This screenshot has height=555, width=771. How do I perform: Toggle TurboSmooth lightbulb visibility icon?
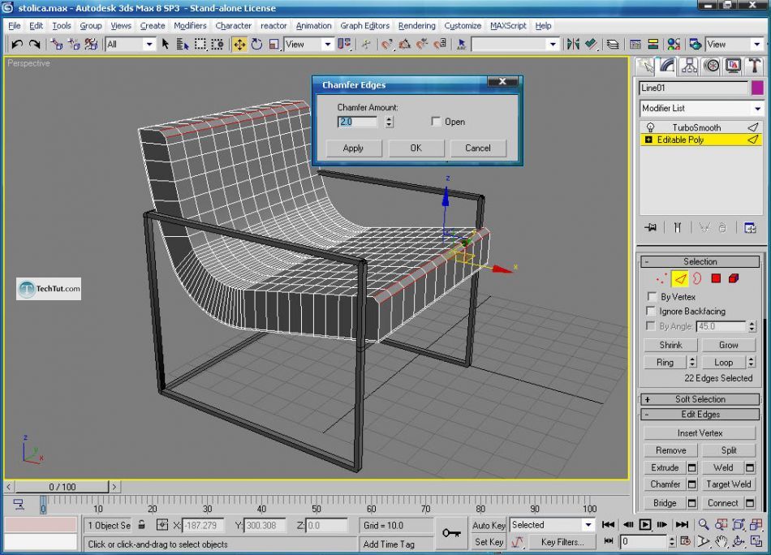point(650,127)
